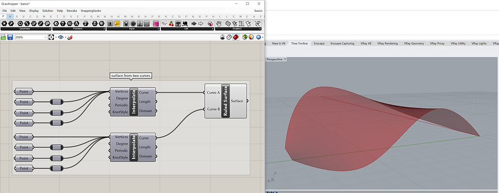Screen dimensions: 499x193
Task: Select the New in V6 tab in Rhino
Action: [x=279, y=44]
